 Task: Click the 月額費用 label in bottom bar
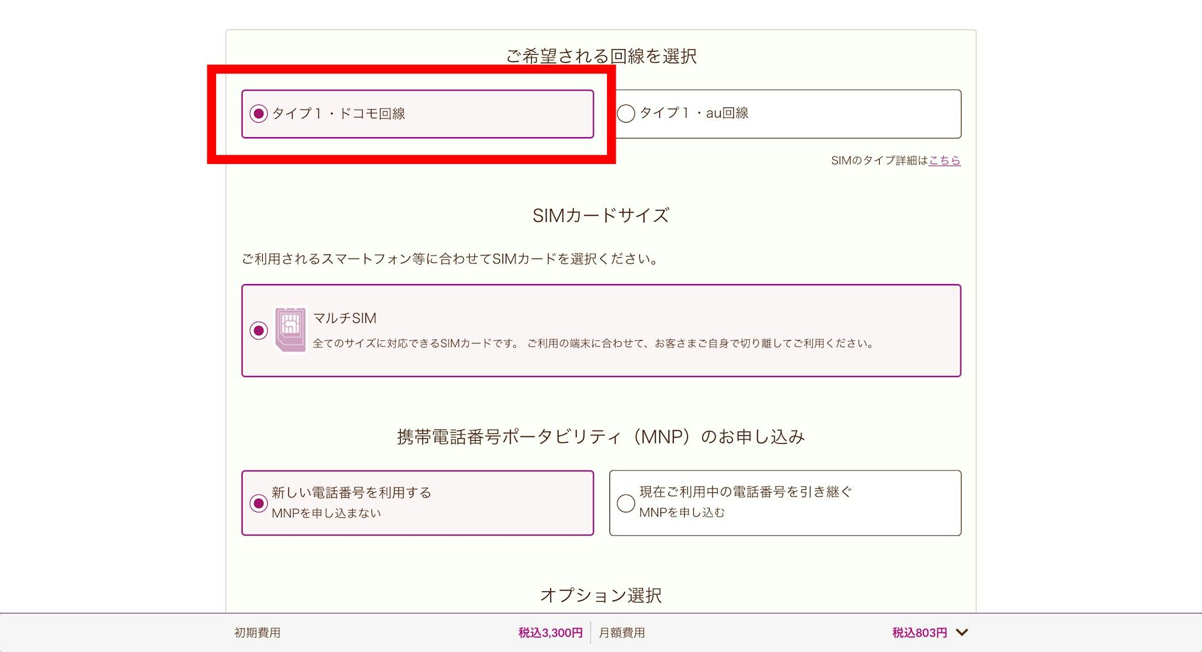622,633
